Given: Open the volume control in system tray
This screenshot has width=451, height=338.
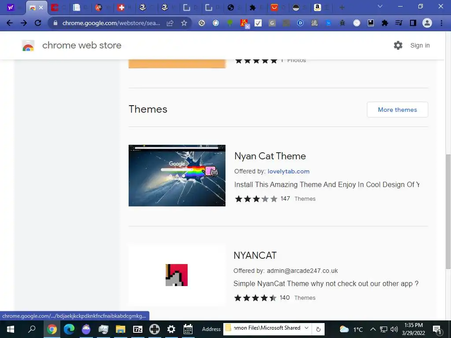Looking at the screenshot, I should 394,329.
